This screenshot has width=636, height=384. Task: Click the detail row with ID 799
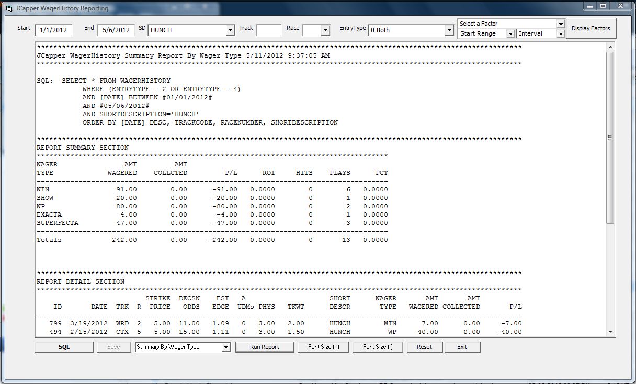[279, 323]
